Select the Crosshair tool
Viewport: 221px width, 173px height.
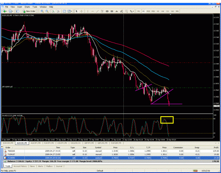coord(81,11)
